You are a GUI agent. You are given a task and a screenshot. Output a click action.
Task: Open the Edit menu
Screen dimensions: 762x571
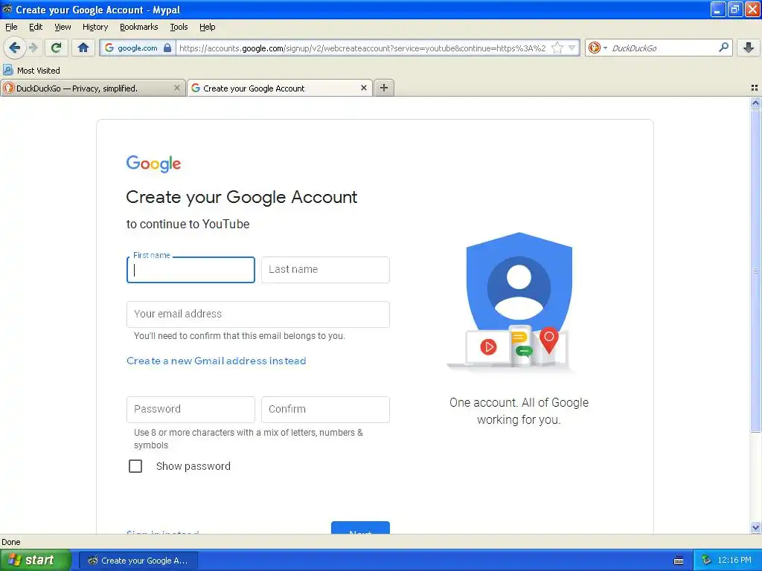[36, 27]
